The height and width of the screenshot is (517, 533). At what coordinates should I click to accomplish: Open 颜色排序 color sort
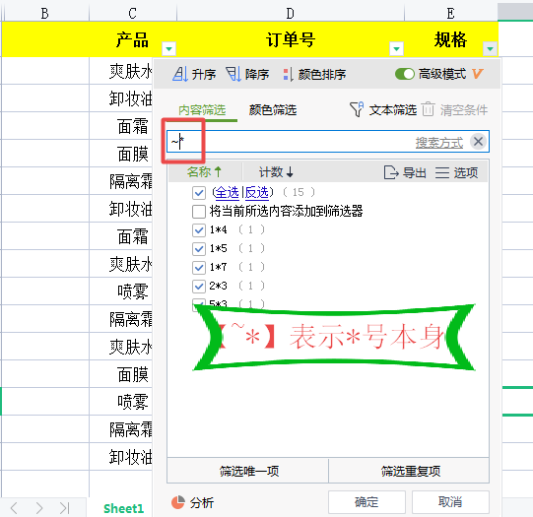(314, 74)
